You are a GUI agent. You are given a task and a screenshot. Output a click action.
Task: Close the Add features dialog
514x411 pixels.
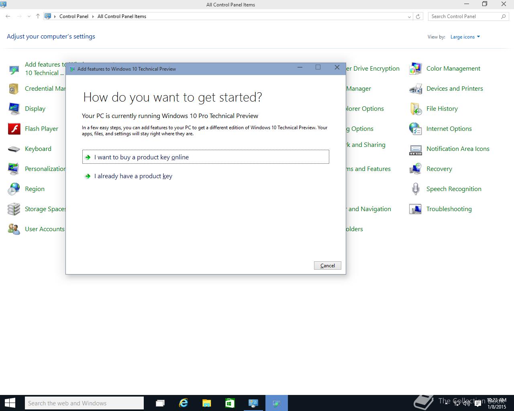coord(337,67)
